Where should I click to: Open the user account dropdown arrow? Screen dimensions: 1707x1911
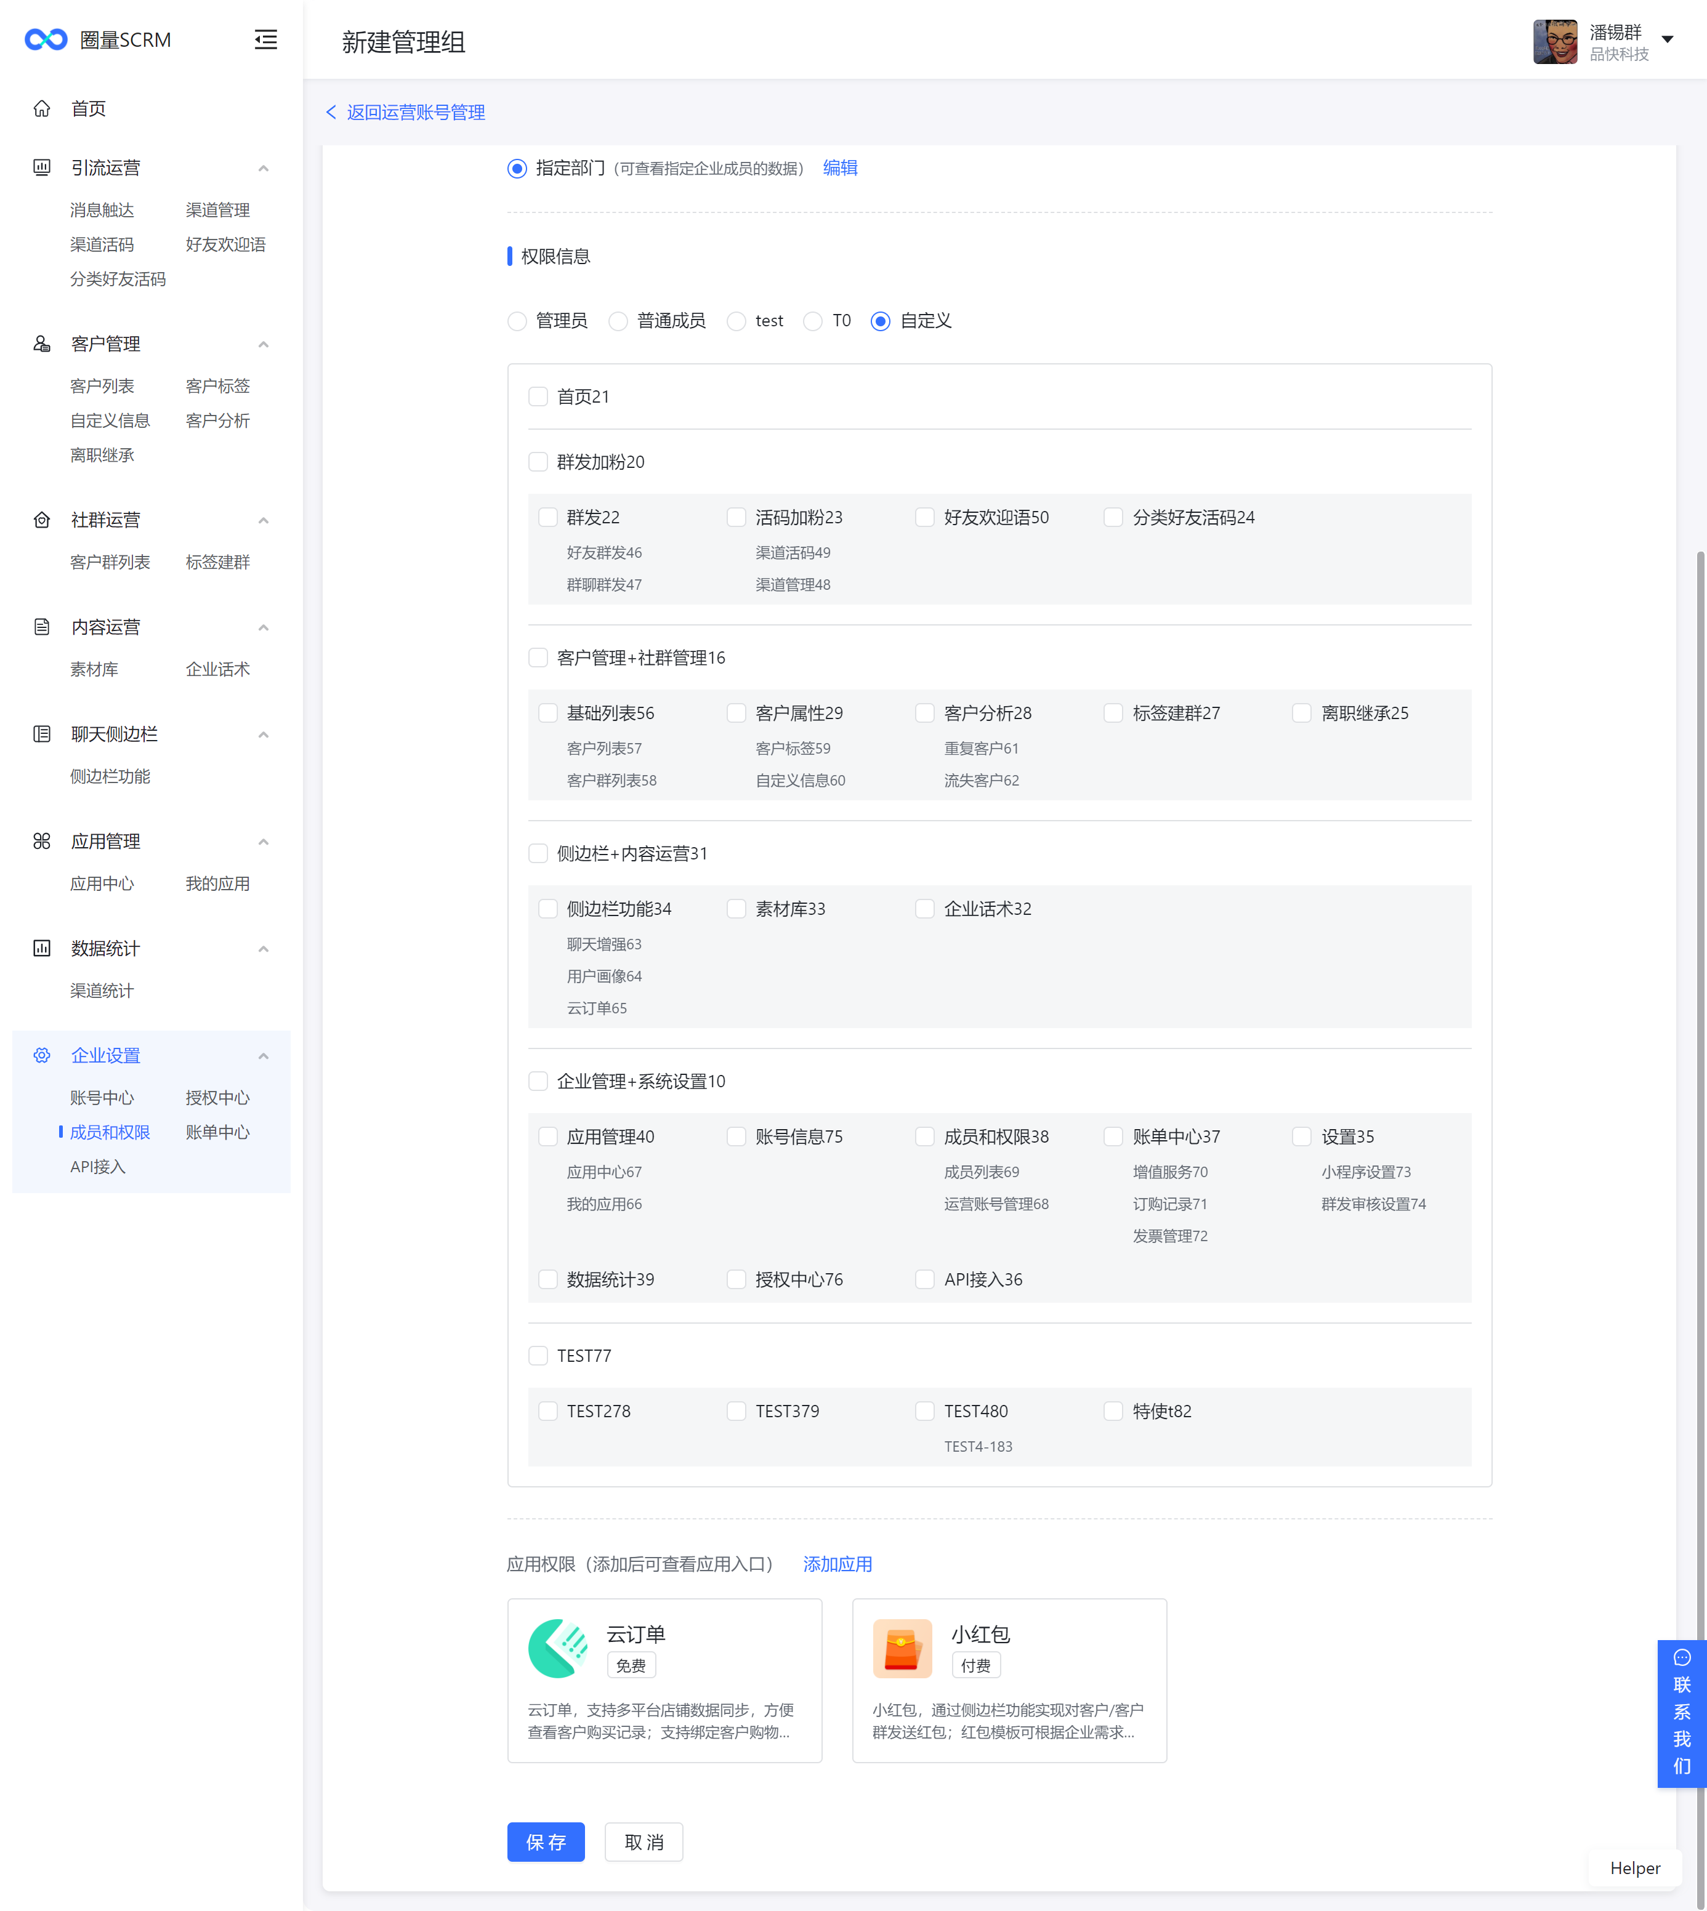click(1668, 39)
